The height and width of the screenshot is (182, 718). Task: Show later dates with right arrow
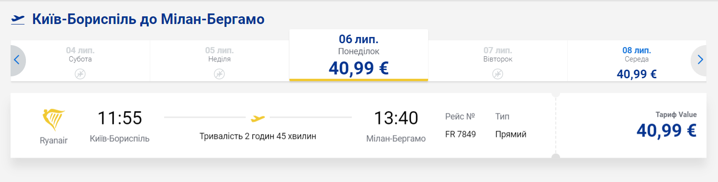coord(699,61)
